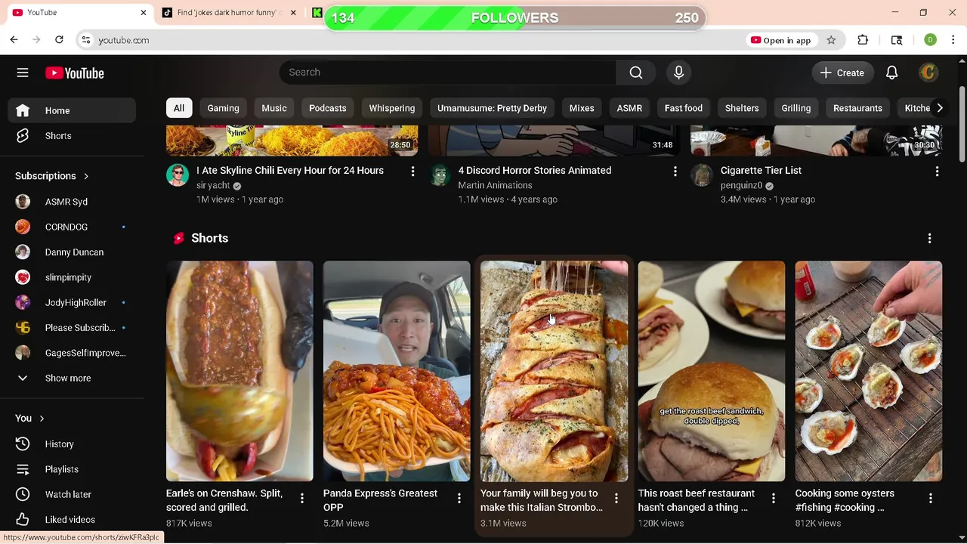Viewport: 967px width, 544px height.
Task: Select the Grilling filter chip
Action: tap(796, 108)
